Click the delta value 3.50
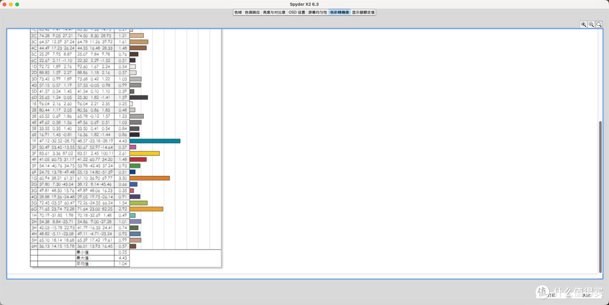Viewport: 609px width, 305px height. (123, 178)
